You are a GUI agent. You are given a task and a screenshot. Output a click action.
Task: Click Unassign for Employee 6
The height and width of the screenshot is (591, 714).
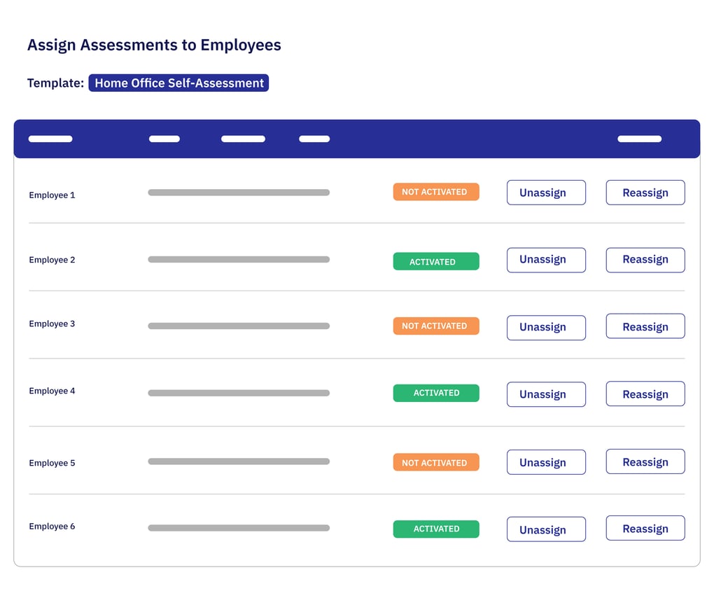coord(546,529)
